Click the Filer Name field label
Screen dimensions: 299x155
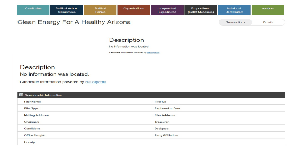click(x=33, y=102)
